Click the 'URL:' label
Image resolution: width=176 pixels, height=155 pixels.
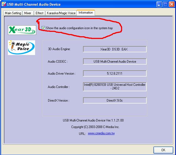click(x=82, y=134)
